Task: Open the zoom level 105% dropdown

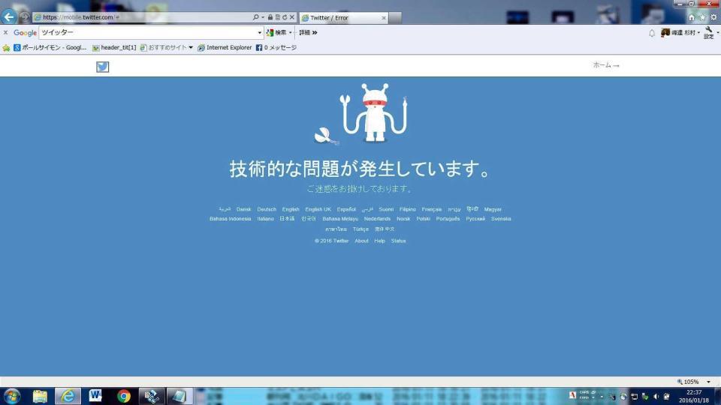Action: (x=708, y=382)
